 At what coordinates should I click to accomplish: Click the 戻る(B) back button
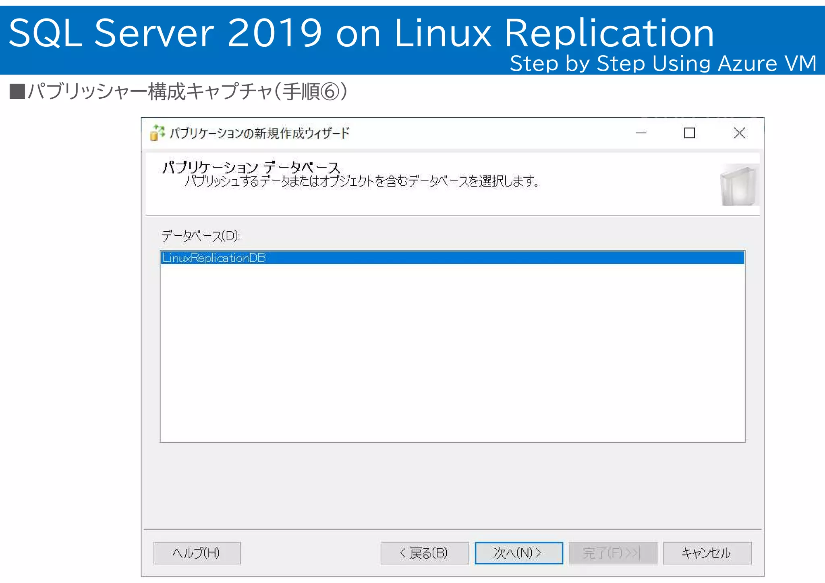(x=425, y=553)
